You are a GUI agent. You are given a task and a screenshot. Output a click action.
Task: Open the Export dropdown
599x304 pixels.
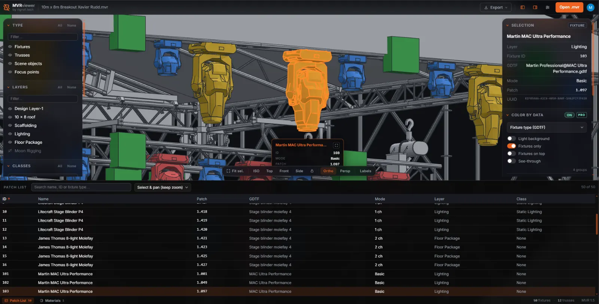(x=496, y=7)
